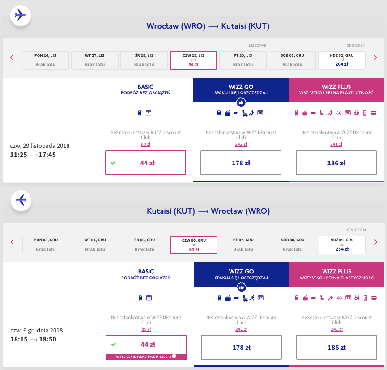This screenshot has width=387, height=370.
Task: Select the return WIZZ PLUS fare at 186 zł
Action: (336, 347)
